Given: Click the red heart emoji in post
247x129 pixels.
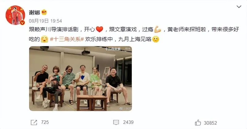Looking at the screenshot, I should coord(99,29).
